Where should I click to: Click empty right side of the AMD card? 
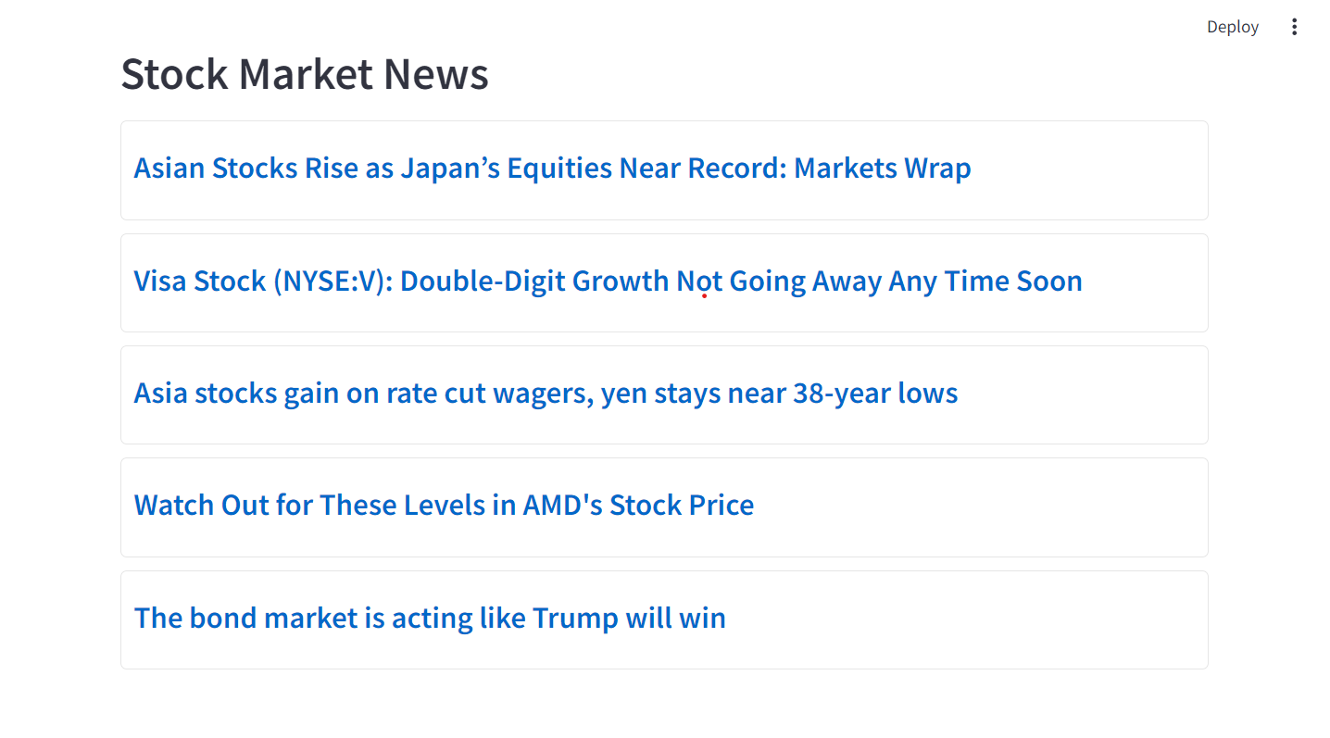click(x=982, y=507)
